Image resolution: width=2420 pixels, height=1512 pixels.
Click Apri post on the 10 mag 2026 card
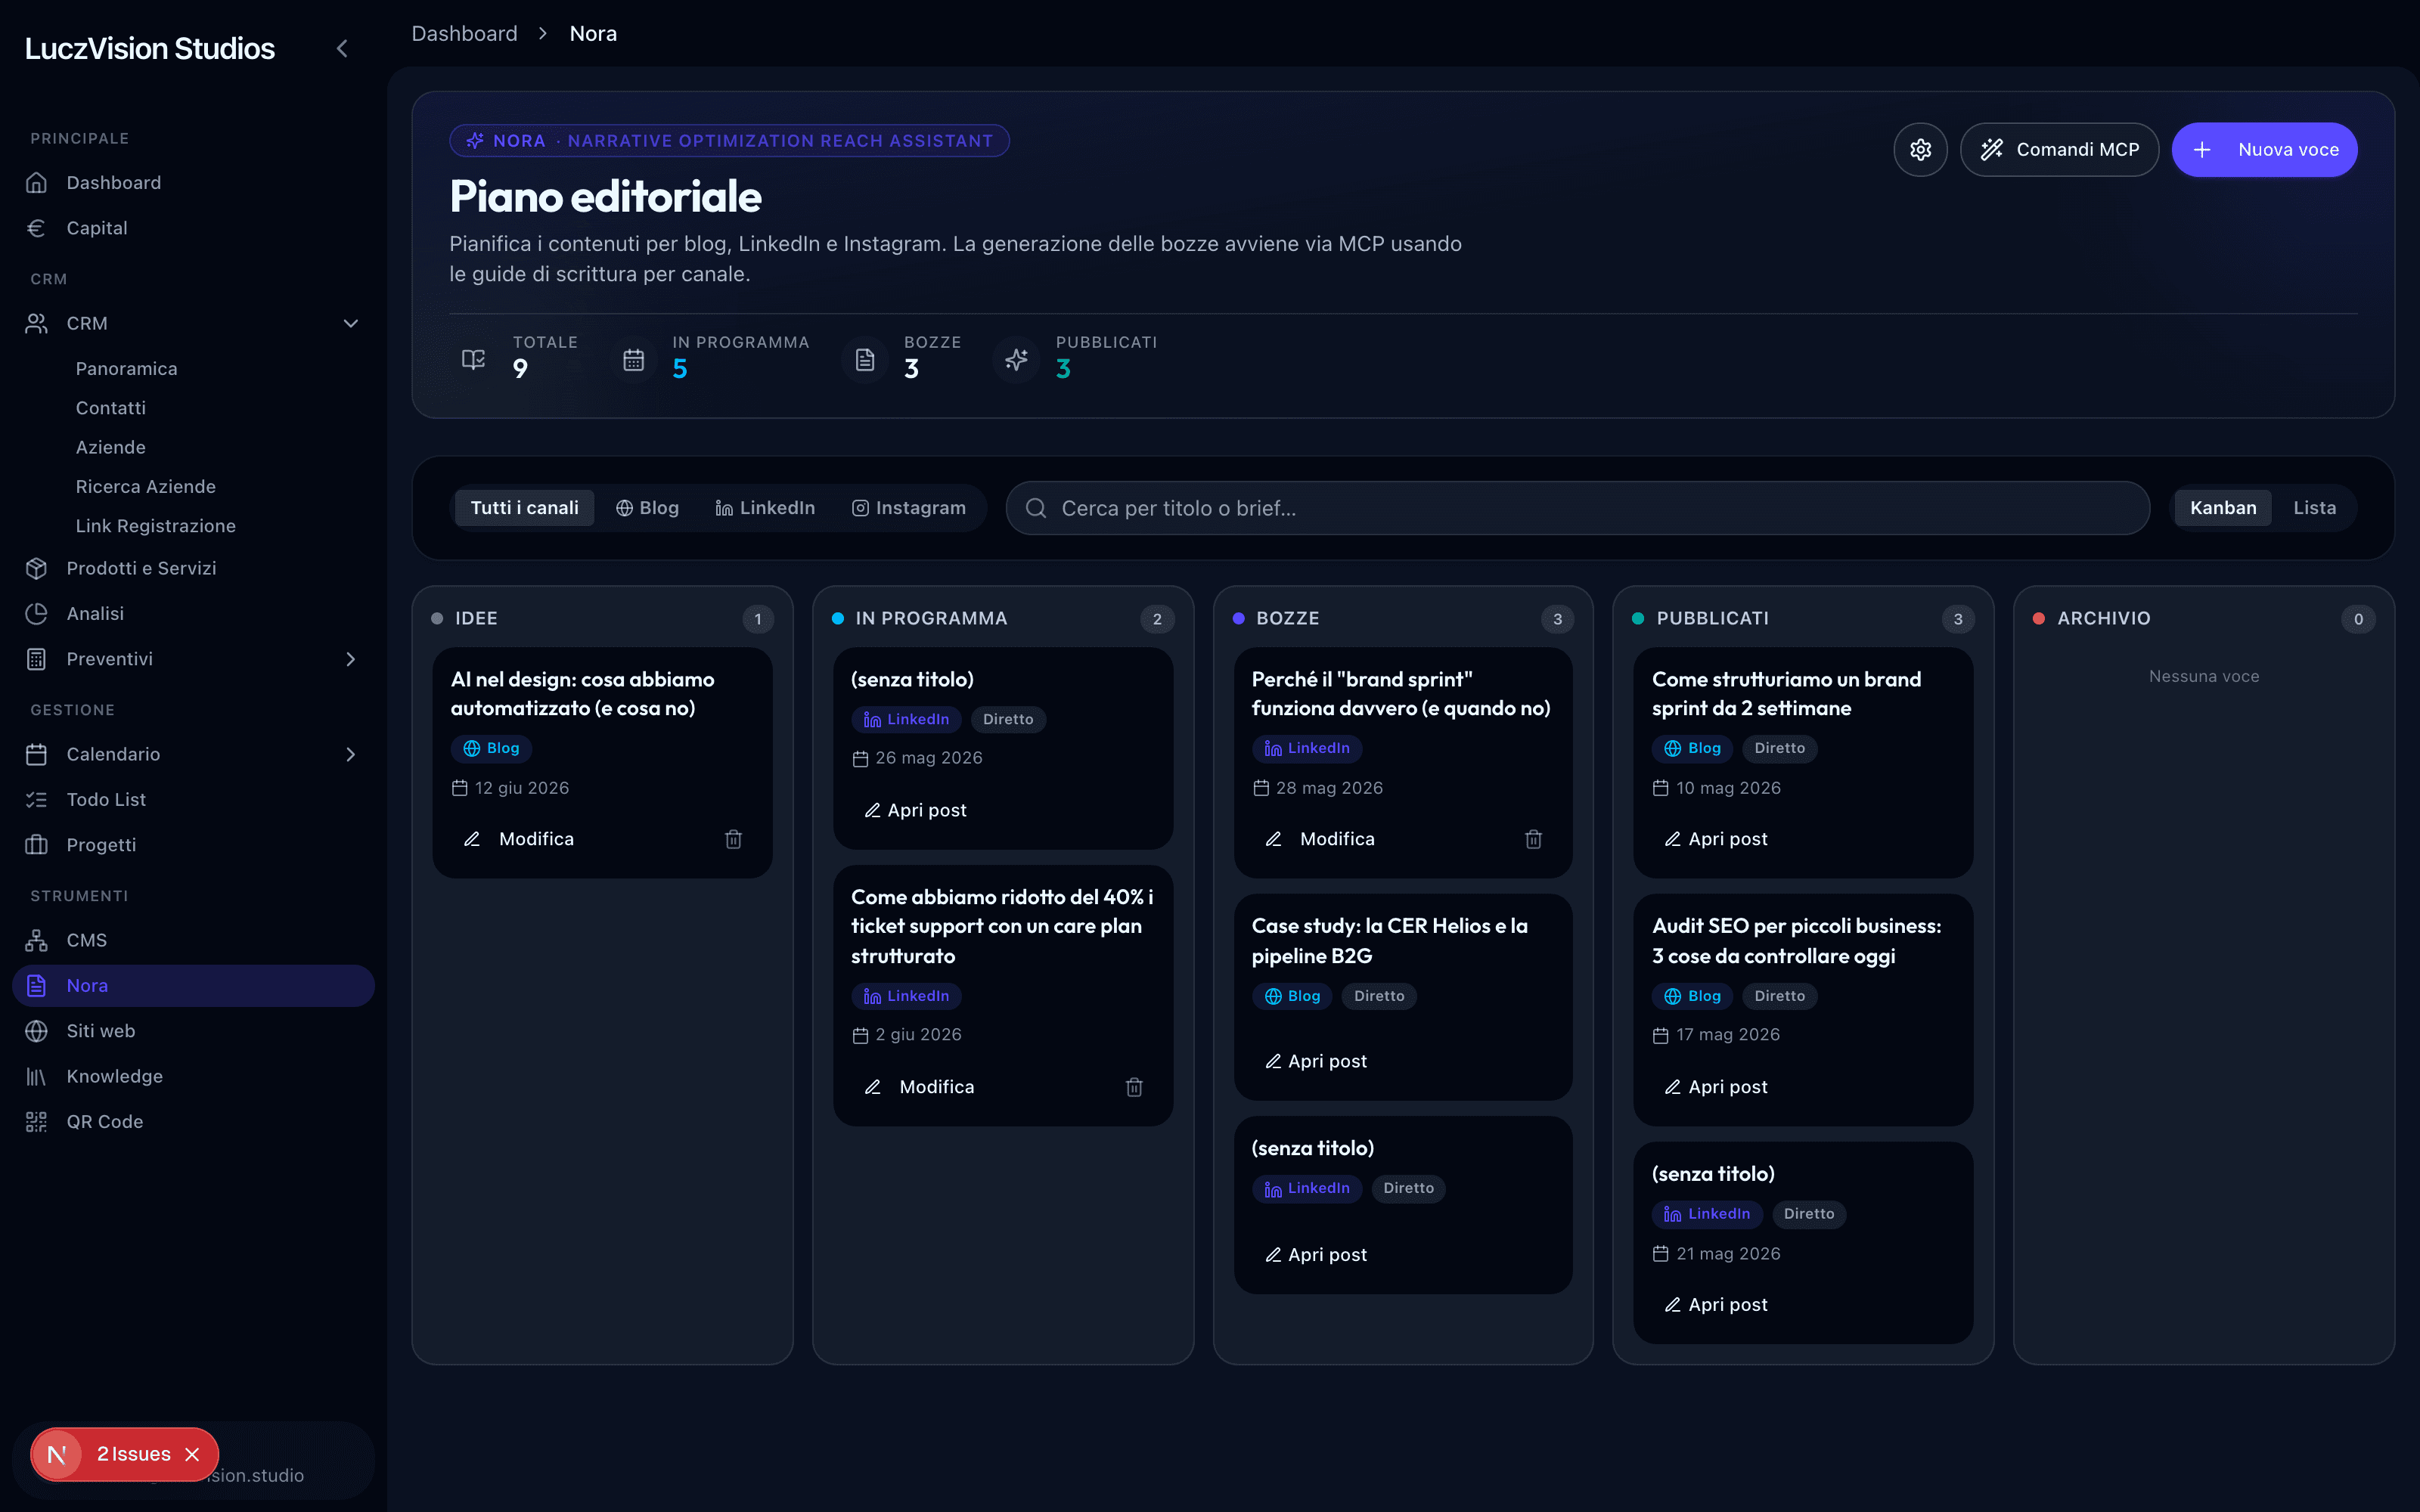coord(1716,839)
